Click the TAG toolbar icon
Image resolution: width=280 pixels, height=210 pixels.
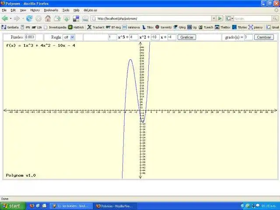point(85,18)
